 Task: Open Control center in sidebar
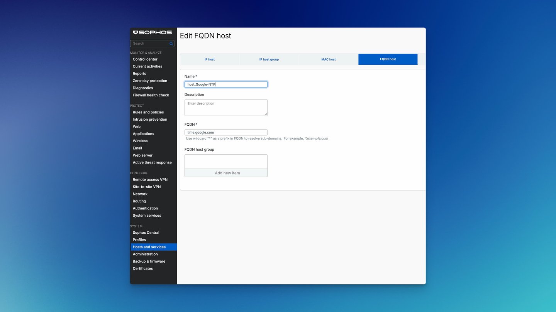[145, 59]
